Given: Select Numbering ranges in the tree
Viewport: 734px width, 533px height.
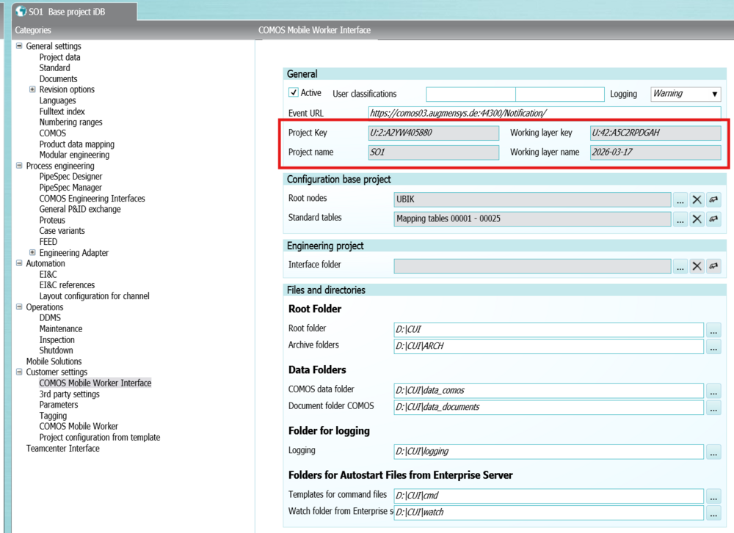Looking at the screenshot, I should pyautogui.click(x=70, y=122).
